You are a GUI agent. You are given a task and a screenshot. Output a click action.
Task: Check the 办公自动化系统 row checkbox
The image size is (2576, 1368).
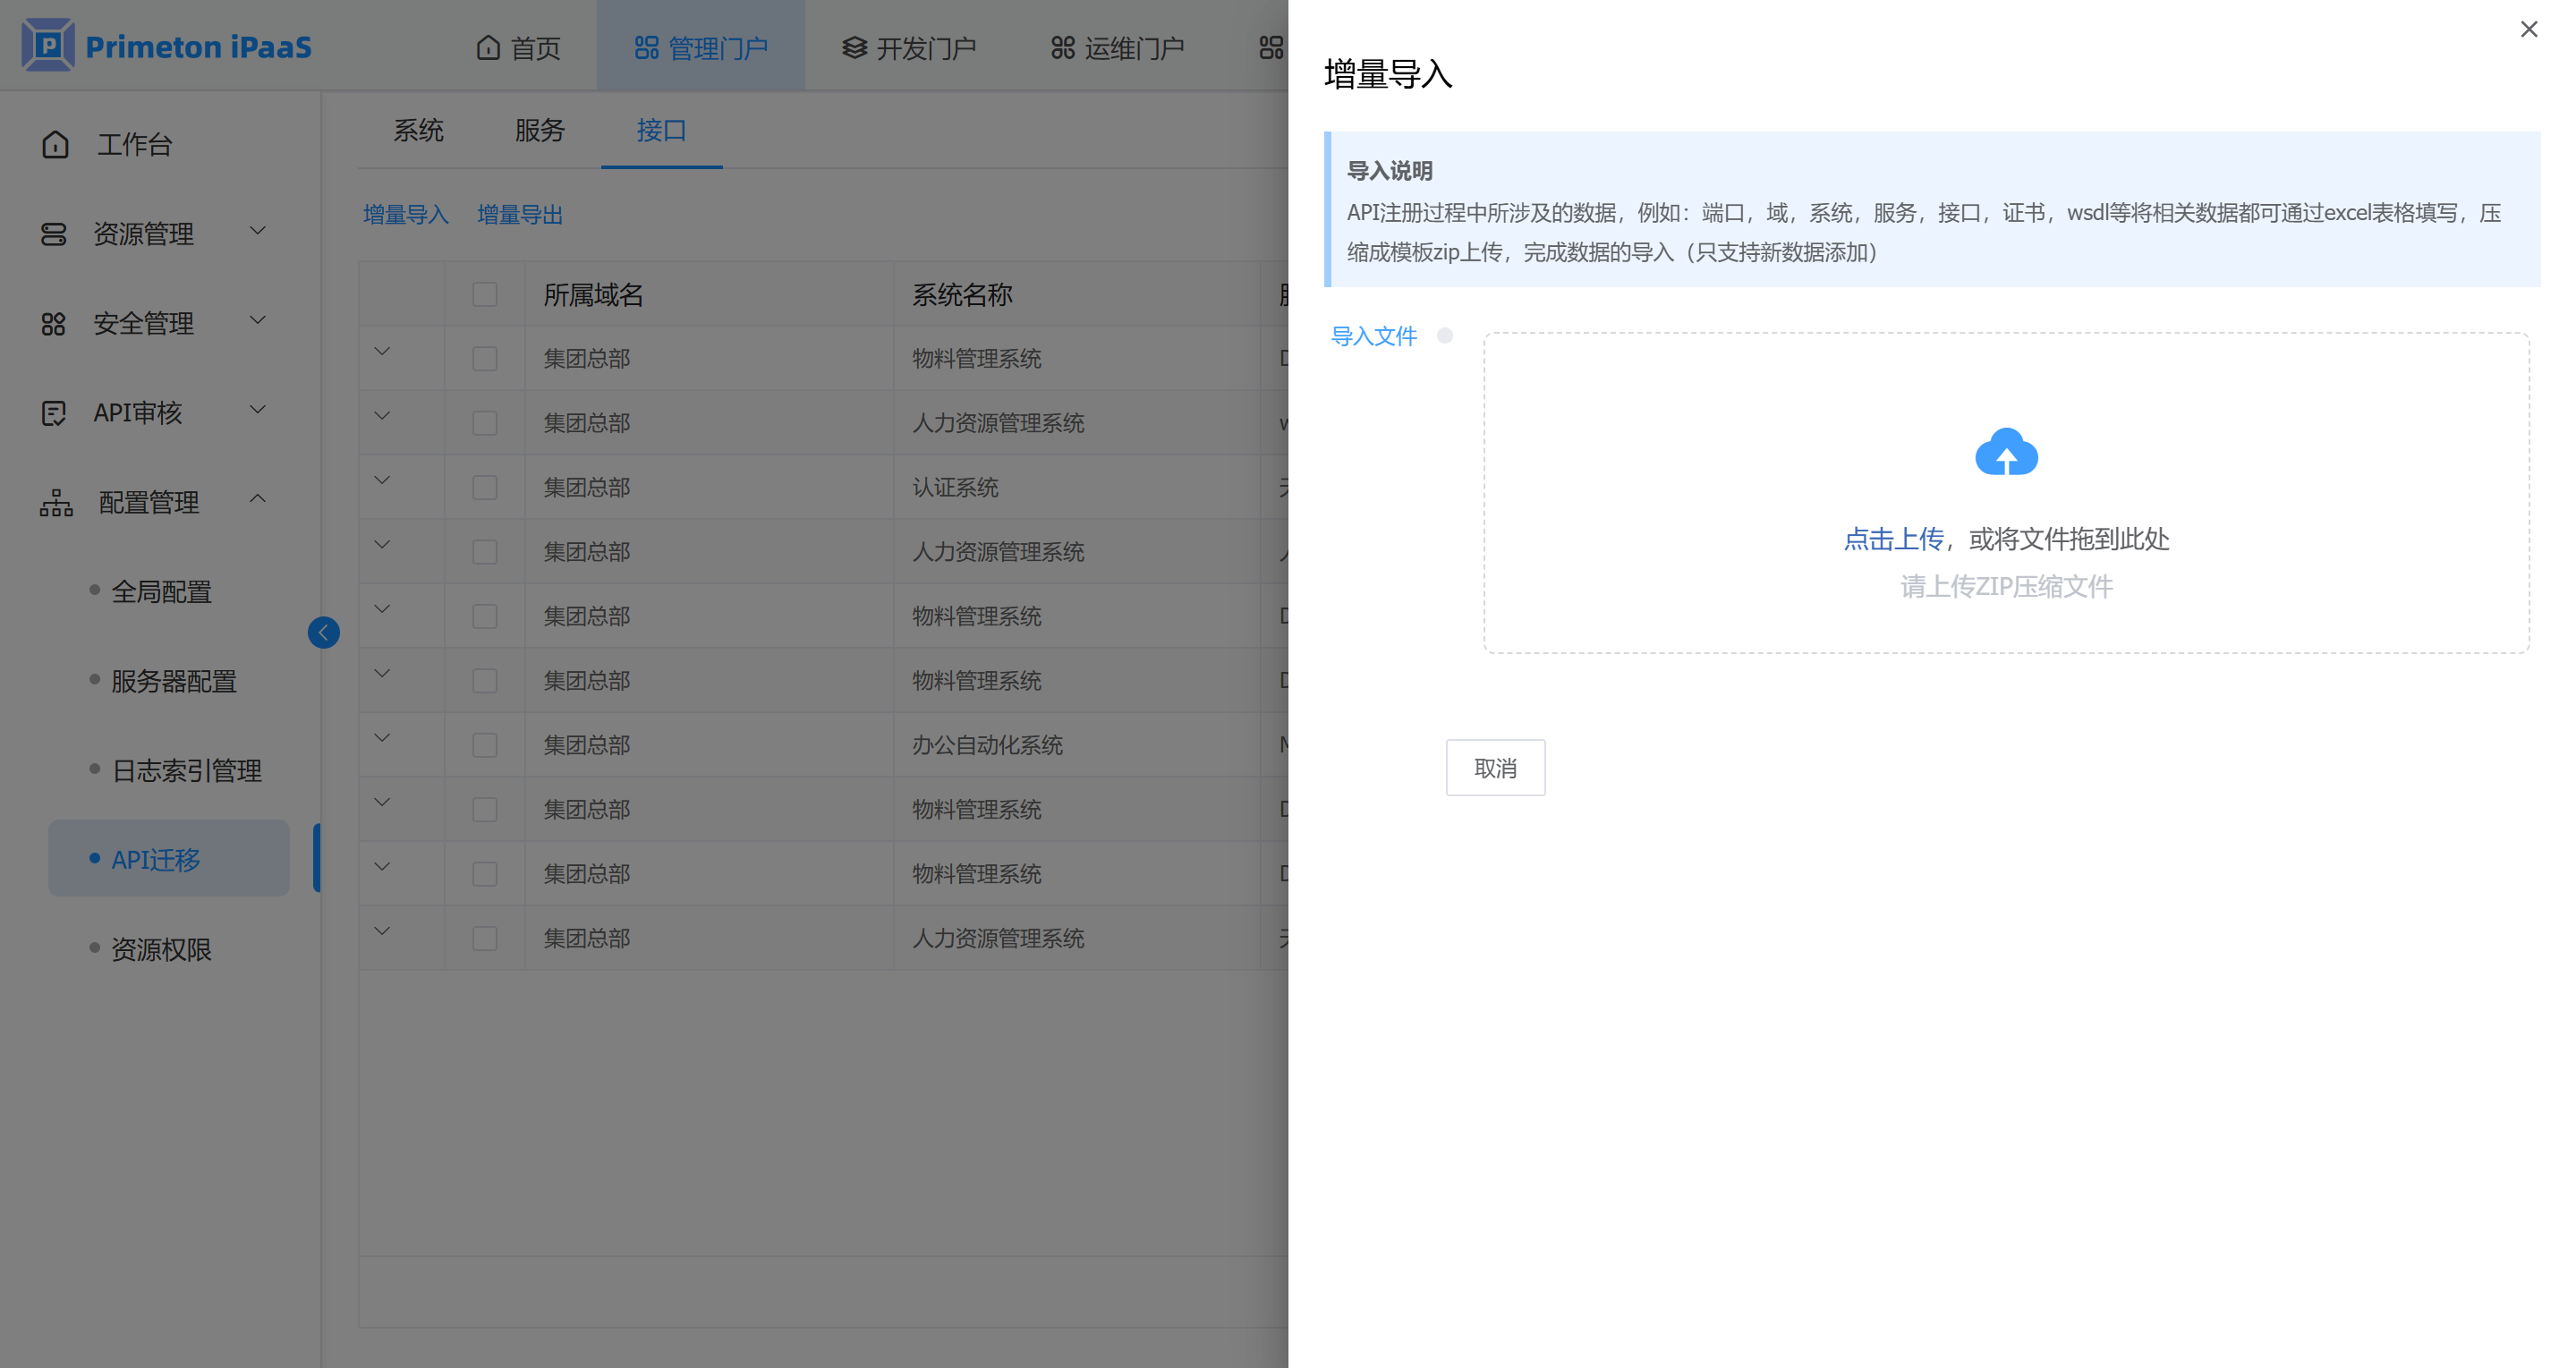485,745
